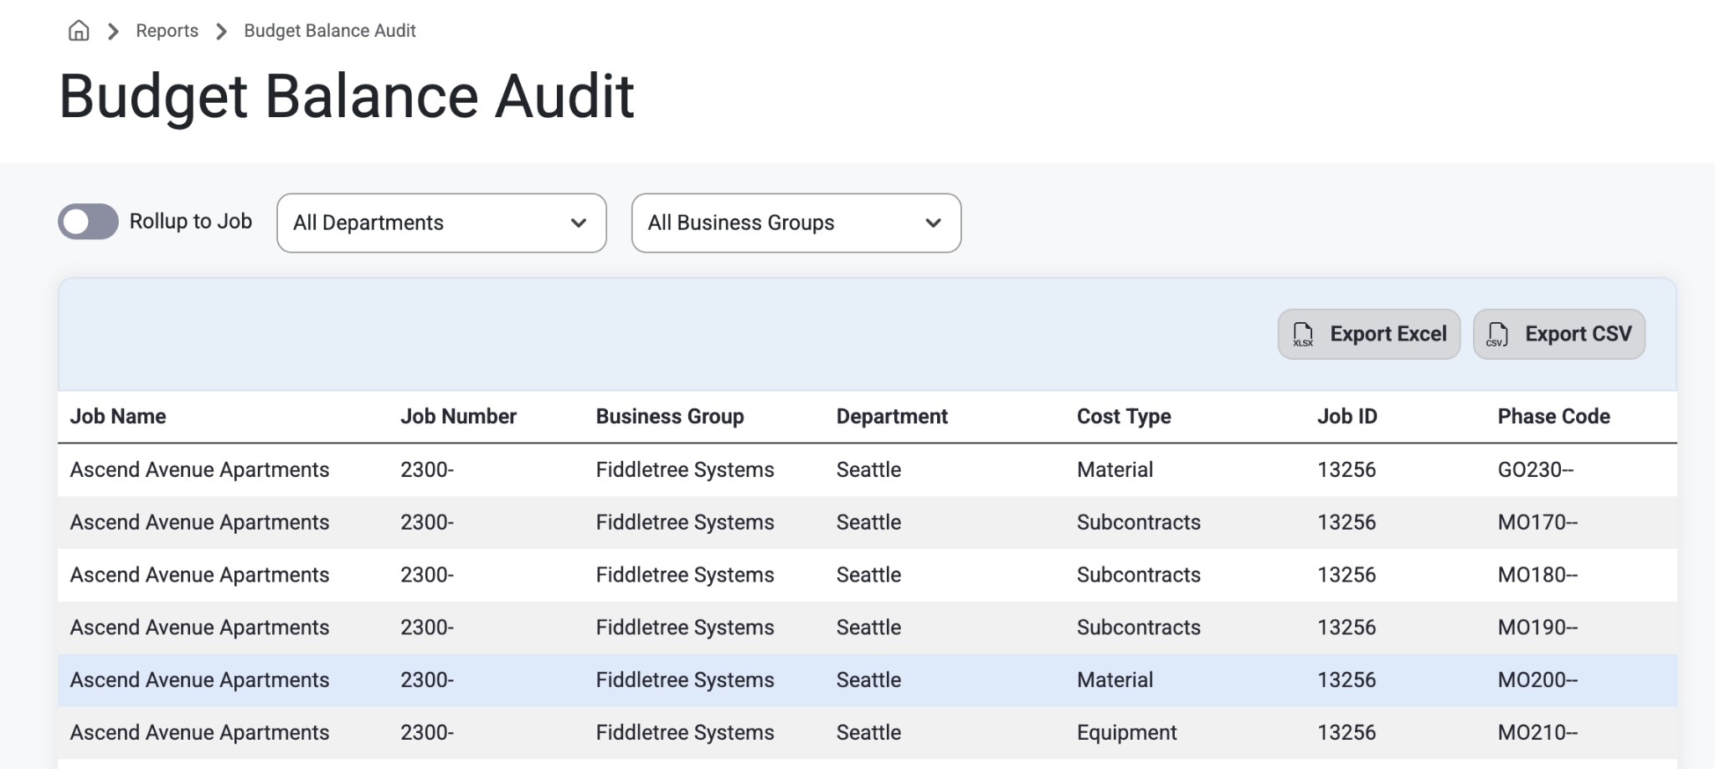Pick Job ID 13256 in the MO180-- row
The width and height of the screenshot is (1715, 769).
click(x=1347, y=575)
